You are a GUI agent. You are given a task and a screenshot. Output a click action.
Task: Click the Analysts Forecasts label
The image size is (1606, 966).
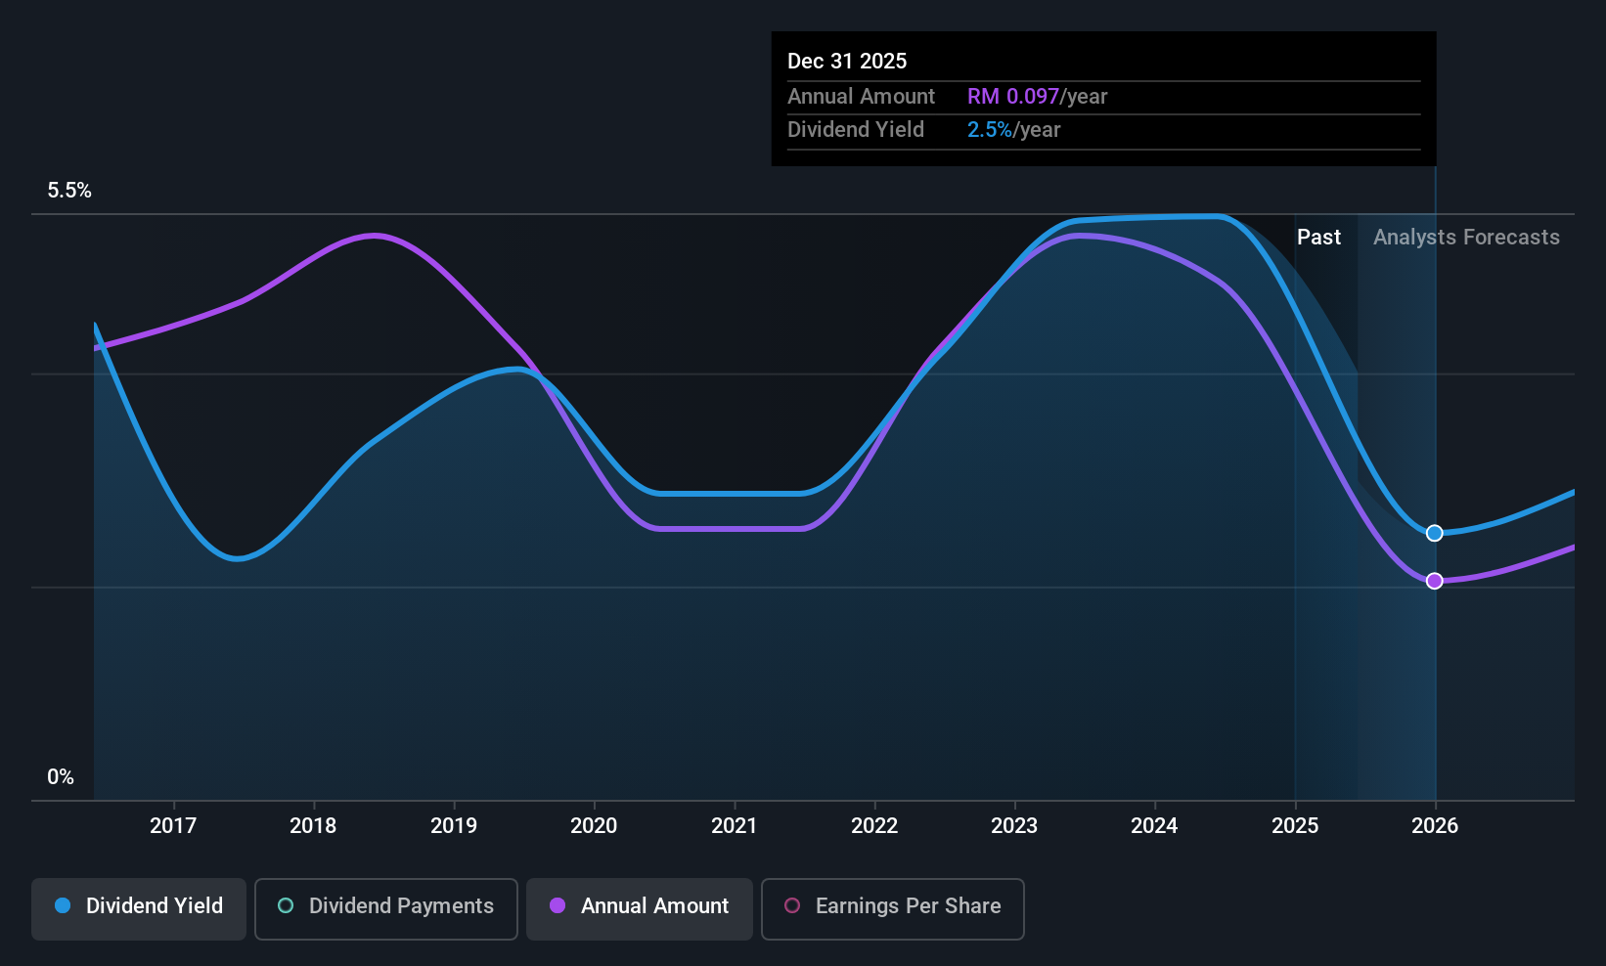(1466, 237)
